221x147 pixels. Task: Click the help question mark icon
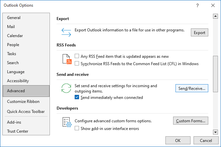[x=198, y=5]
